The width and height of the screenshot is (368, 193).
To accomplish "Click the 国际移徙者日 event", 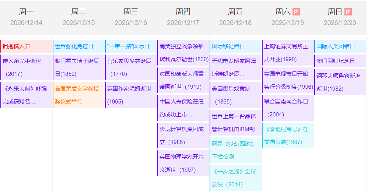I will click(236, 46).
